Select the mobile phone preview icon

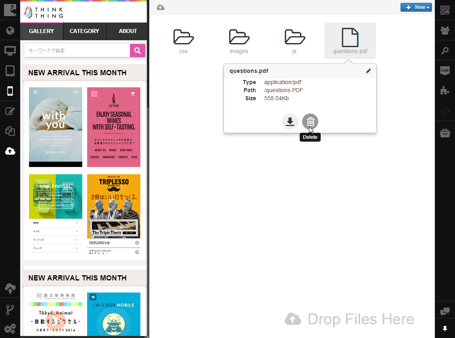click(x=10, y=91)
